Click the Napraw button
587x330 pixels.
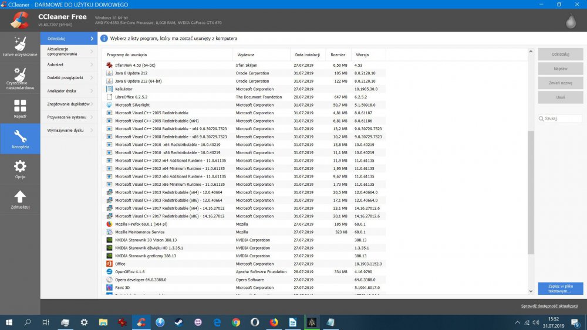click(x=561, y=69)
